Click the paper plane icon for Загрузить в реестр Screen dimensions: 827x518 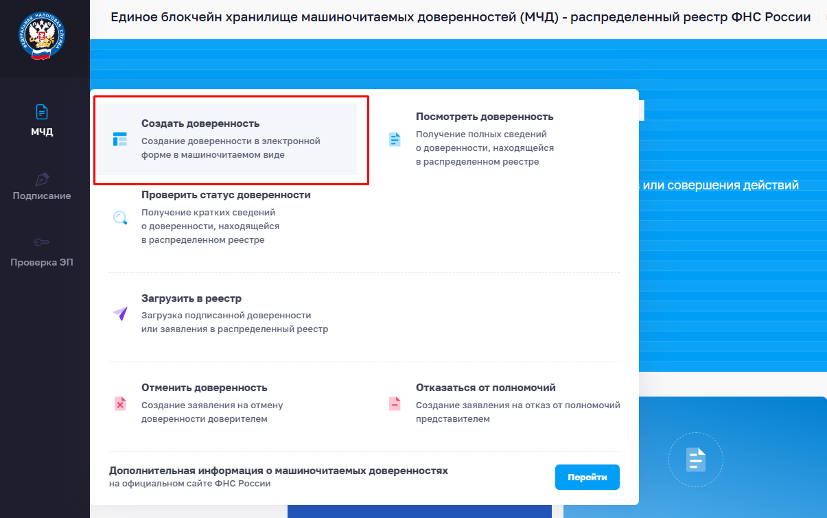coord(120,314)
